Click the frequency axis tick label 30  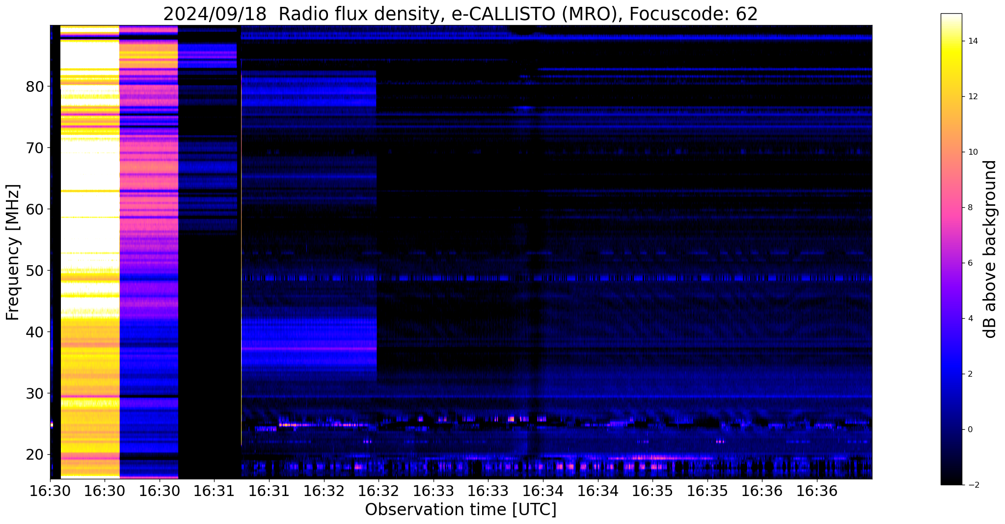pyautogui.click(x=35, y=393)
